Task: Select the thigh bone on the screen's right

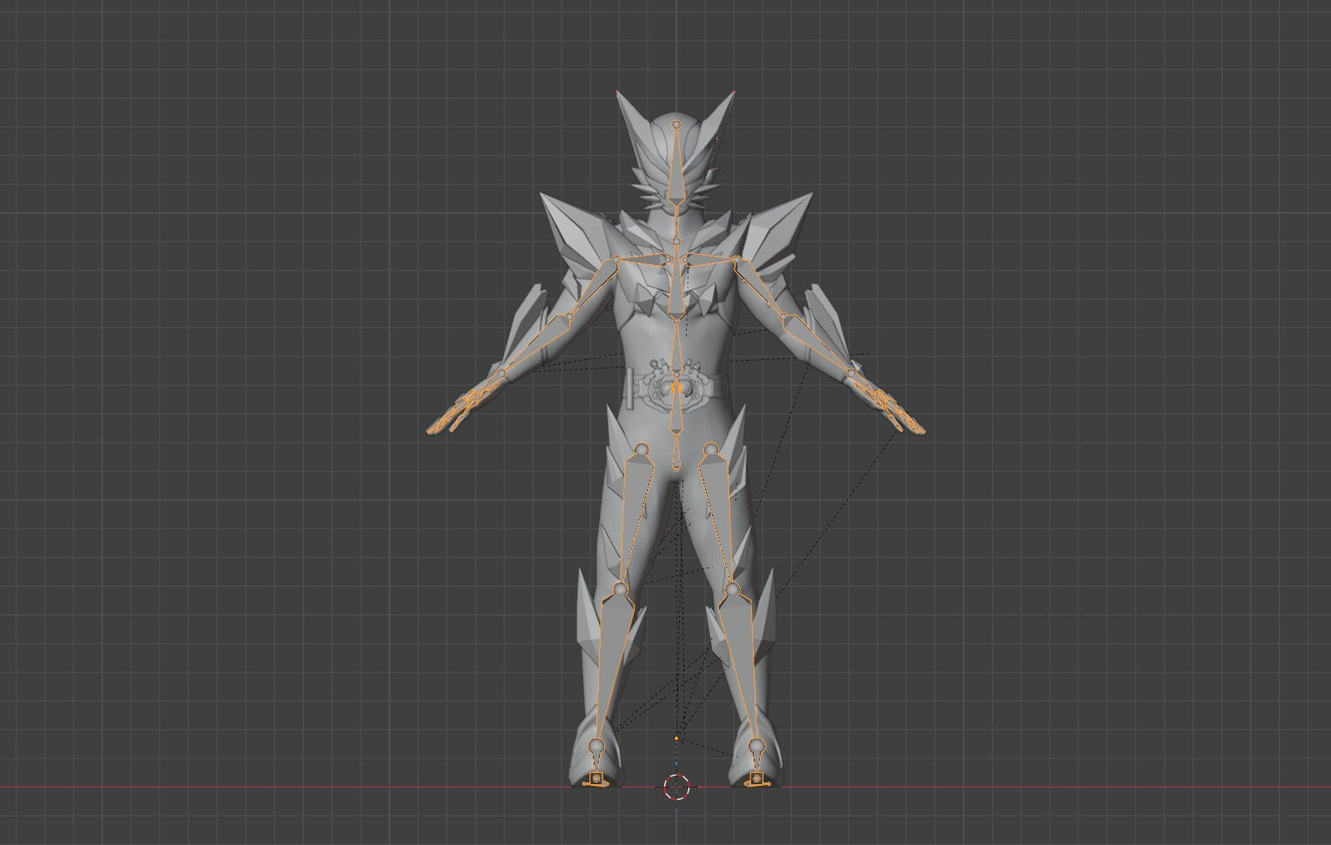Action: (722, 518)
